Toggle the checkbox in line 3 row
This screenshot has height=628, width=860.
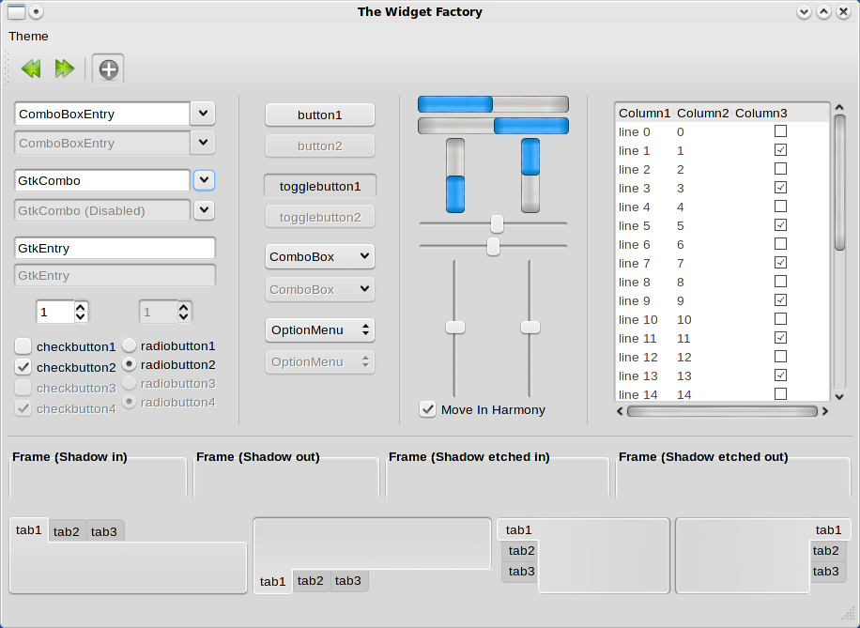point(780,188)
